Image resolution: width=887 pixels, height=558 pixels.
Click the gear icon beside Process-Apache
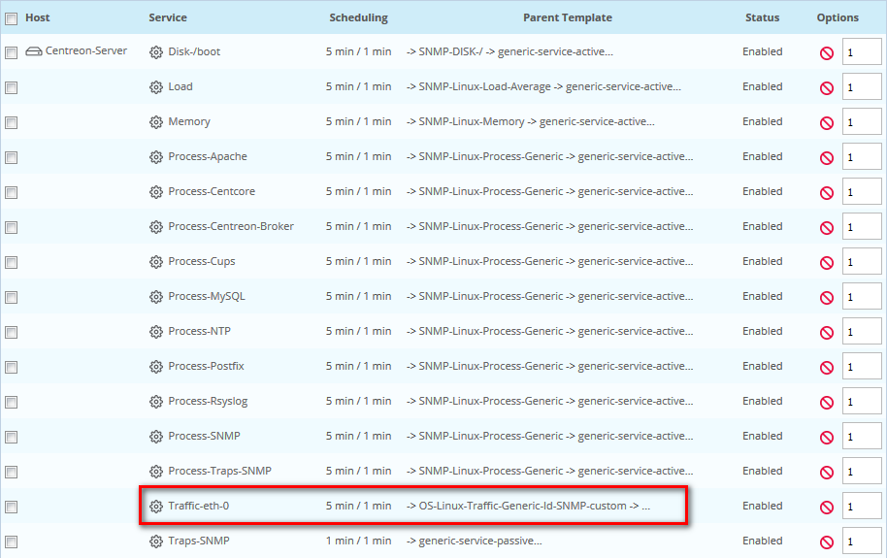(x=156, y=157)
